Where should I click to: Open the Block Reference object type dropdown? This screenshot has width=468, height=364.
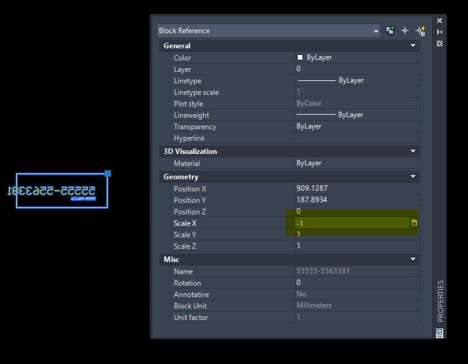tap(269, 31)
